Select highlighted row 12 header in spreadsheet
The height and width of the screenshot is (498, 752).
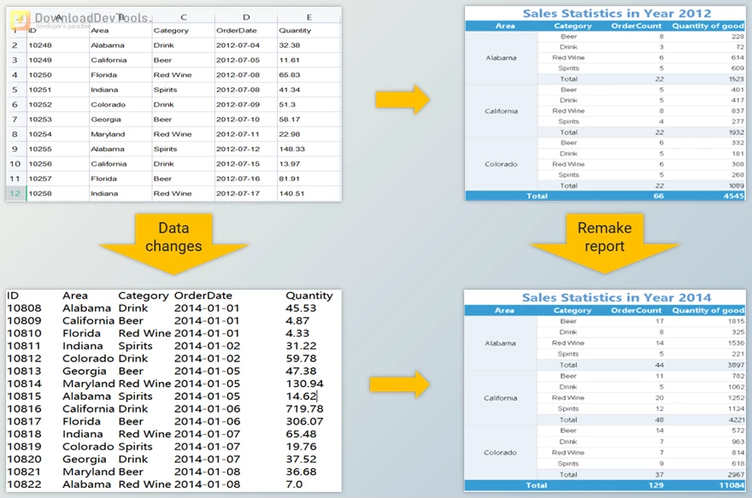click(15, 193)
